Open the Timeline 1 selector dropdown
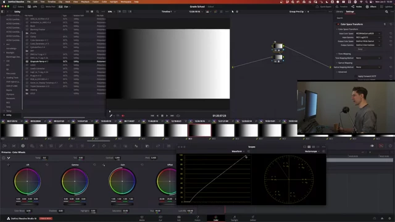 (168, 12)
